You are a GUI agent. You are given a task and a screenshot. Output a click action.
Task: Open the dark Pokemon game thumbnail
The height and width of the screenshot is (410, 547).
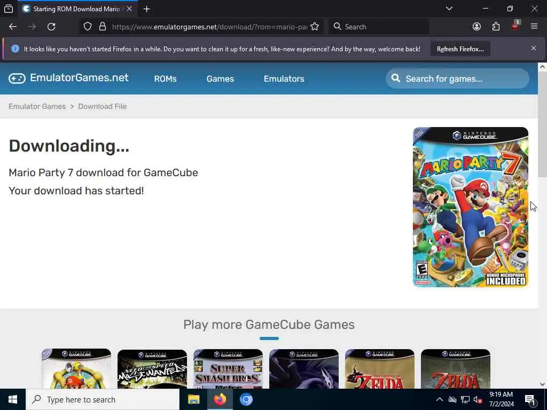coord(304,368)
